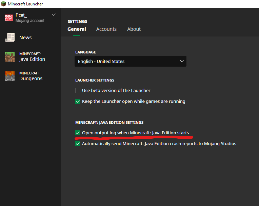Click the News sidebar label
259x206 pixels.
click(25, 38)
